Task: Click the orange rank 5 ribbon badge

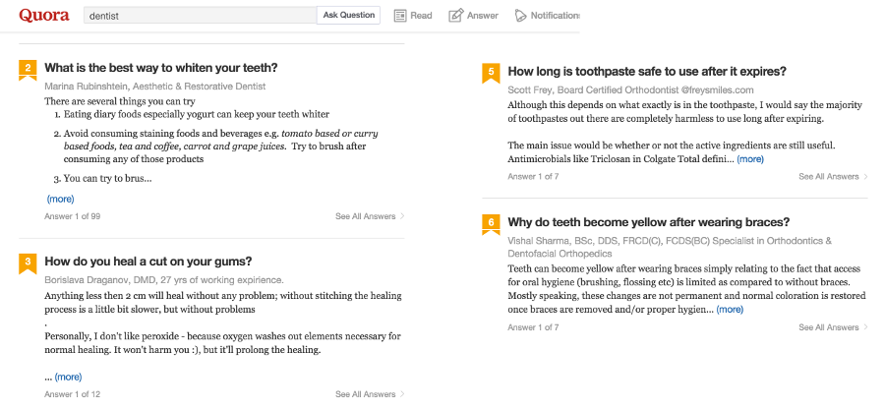Action: (x=491, y=74)
